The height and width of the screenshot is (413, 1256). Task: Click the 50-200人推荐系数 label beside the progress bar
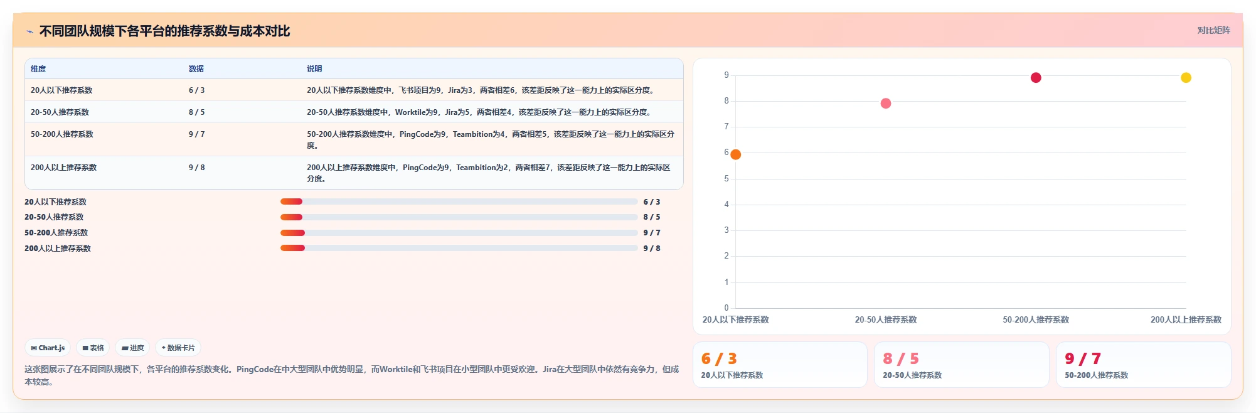56,233
